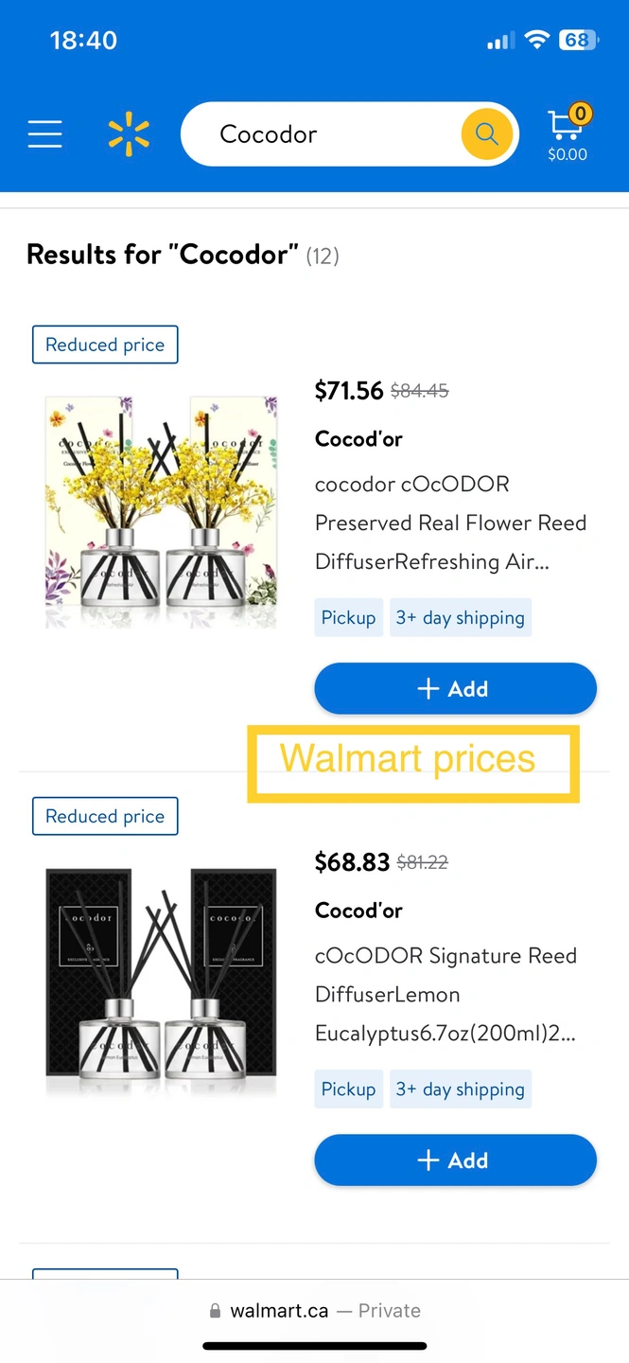Tap the walmart.ca address bar

point(314,1311)
